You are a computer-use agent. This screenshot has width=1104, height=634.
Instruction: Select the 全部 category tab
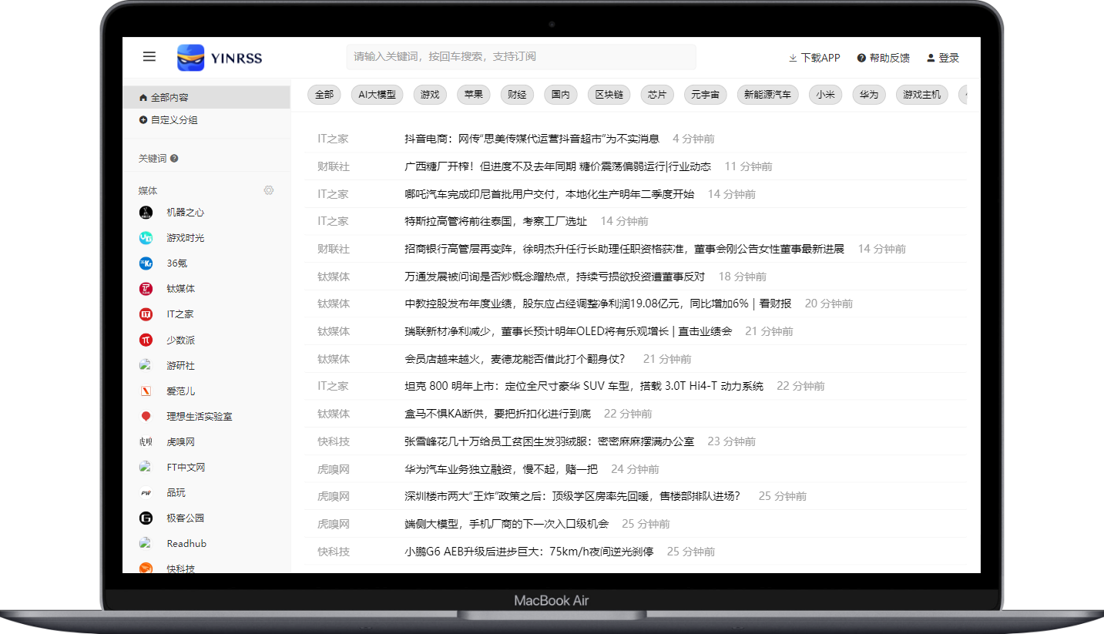click(x=324, y=95)
